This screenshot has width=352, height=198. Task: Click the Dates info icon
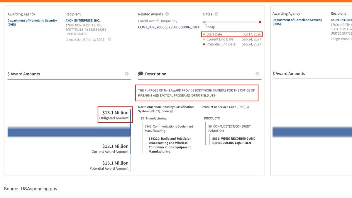(x=216, y=14)
